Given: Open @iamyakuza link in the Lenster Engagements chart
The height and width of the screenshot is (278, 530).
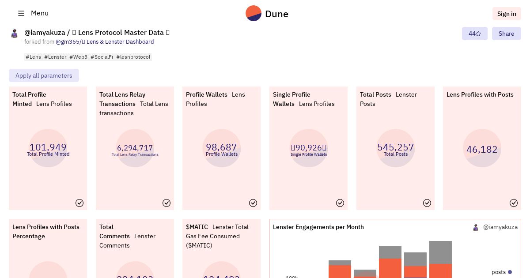Looking at the screenshot, I should (500, 227).
